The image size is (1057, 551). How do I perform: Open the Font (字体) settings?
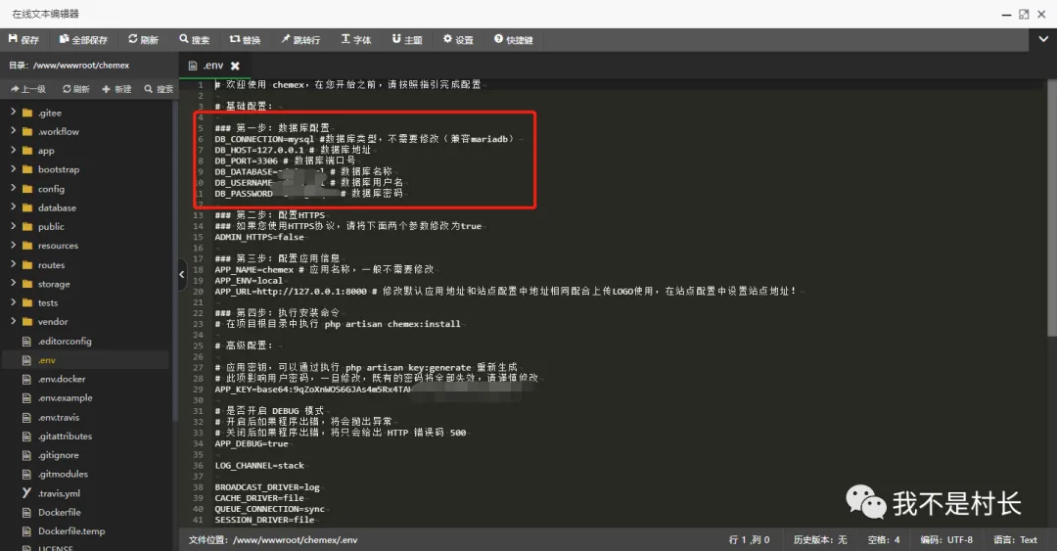point(355,40)
